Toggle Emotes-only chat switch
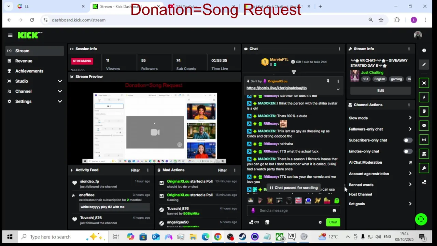 click(x=408, y=151)
